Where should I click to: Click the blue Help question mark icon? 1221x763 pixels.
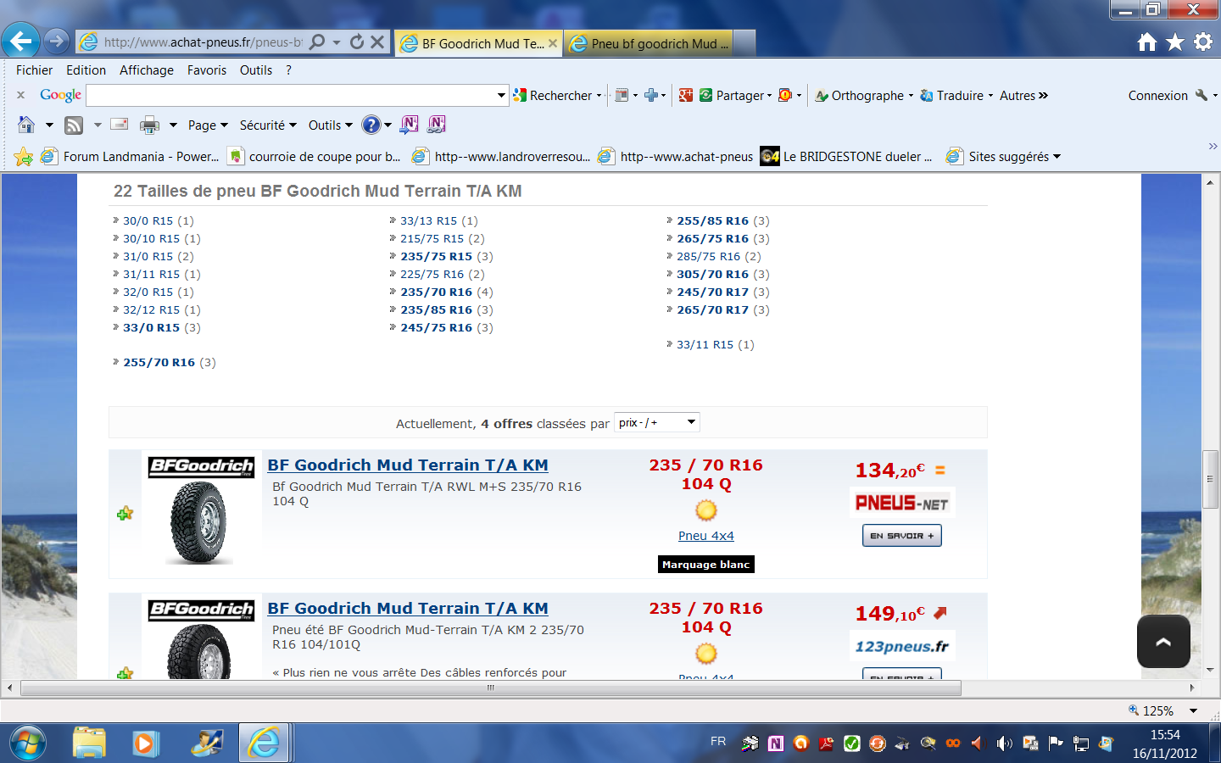pyautogui.click(x=371, y=125)
